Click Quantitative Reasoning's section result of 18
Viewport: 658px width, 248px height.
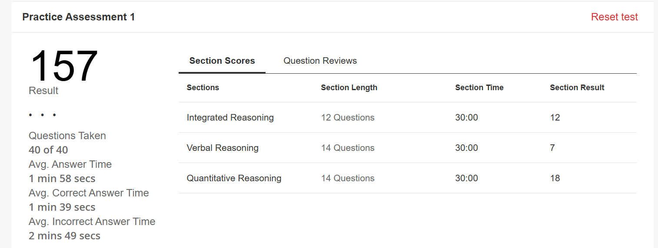pyautogui.click(x=555, y=178)
